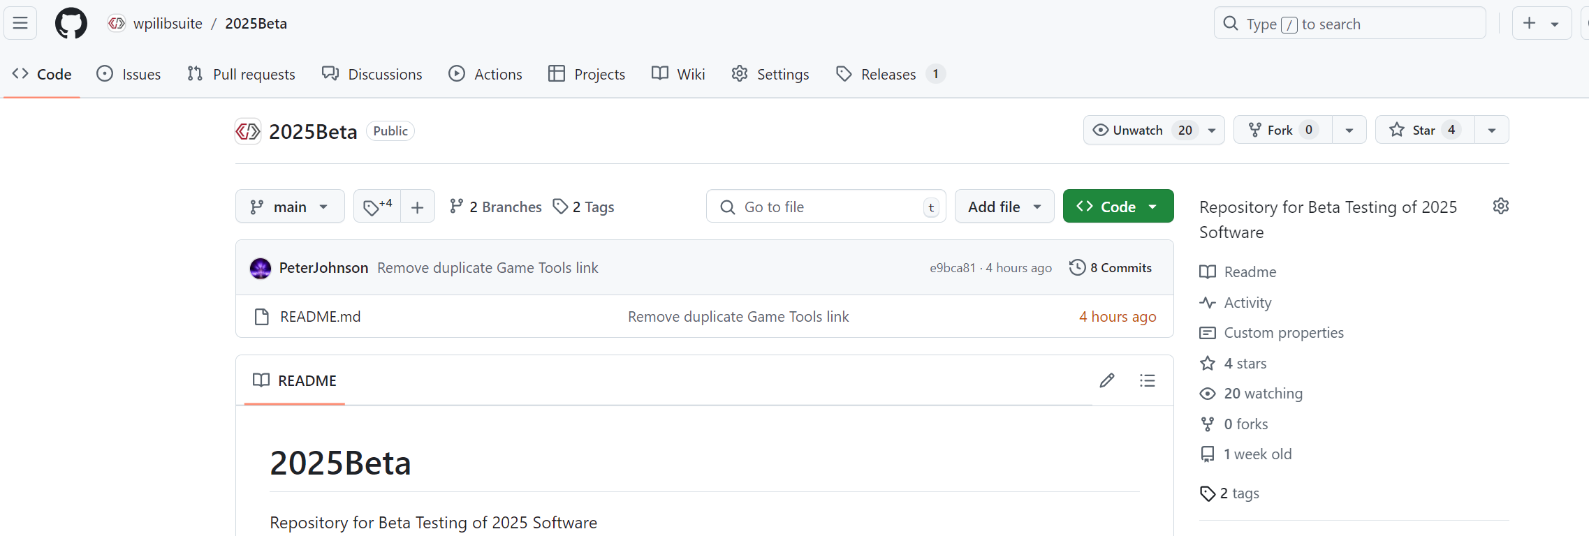
Task: Switch to the Code tab
Action: pyautogui.click(x=42, y=74)
